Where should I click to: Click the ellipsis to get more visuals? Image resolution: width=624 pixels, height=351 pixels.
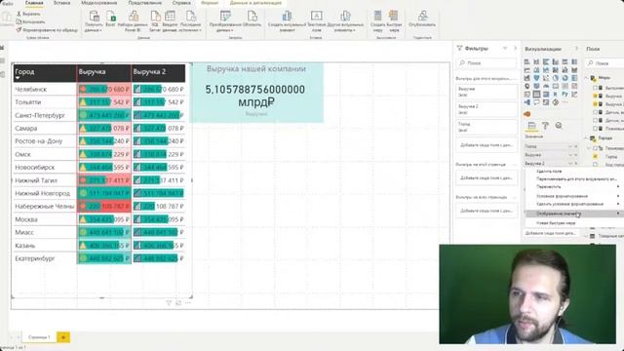tap(565, 102)
